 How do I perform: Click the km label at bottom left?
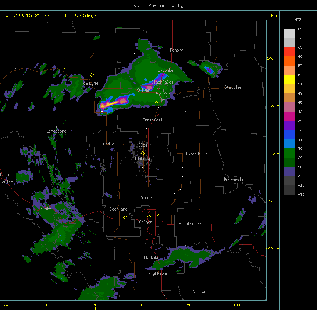tap(6, 306)
